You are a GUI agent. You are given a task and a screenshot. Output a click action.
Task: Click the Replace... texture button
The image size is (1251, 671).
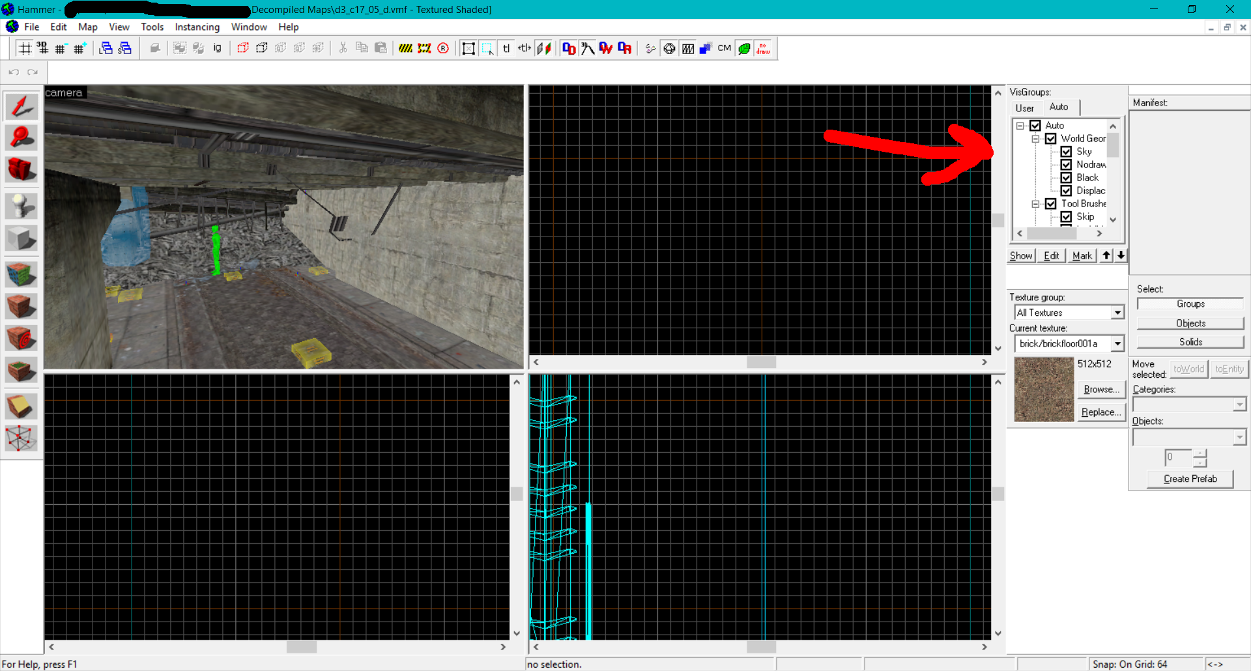(1101, 412)
